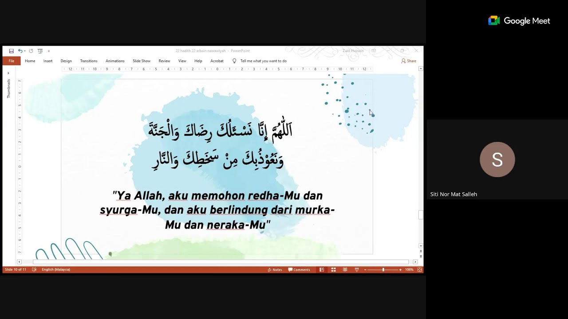The height and width of the screenshot is (319, 568).
Task: Switch to Normal view icon
Action: coord(322,270)
